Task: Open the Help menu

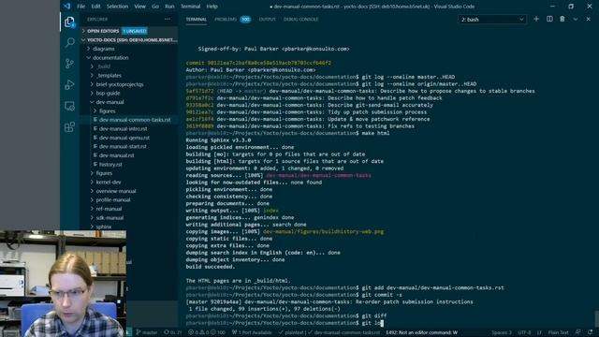Action: [212, 7]
